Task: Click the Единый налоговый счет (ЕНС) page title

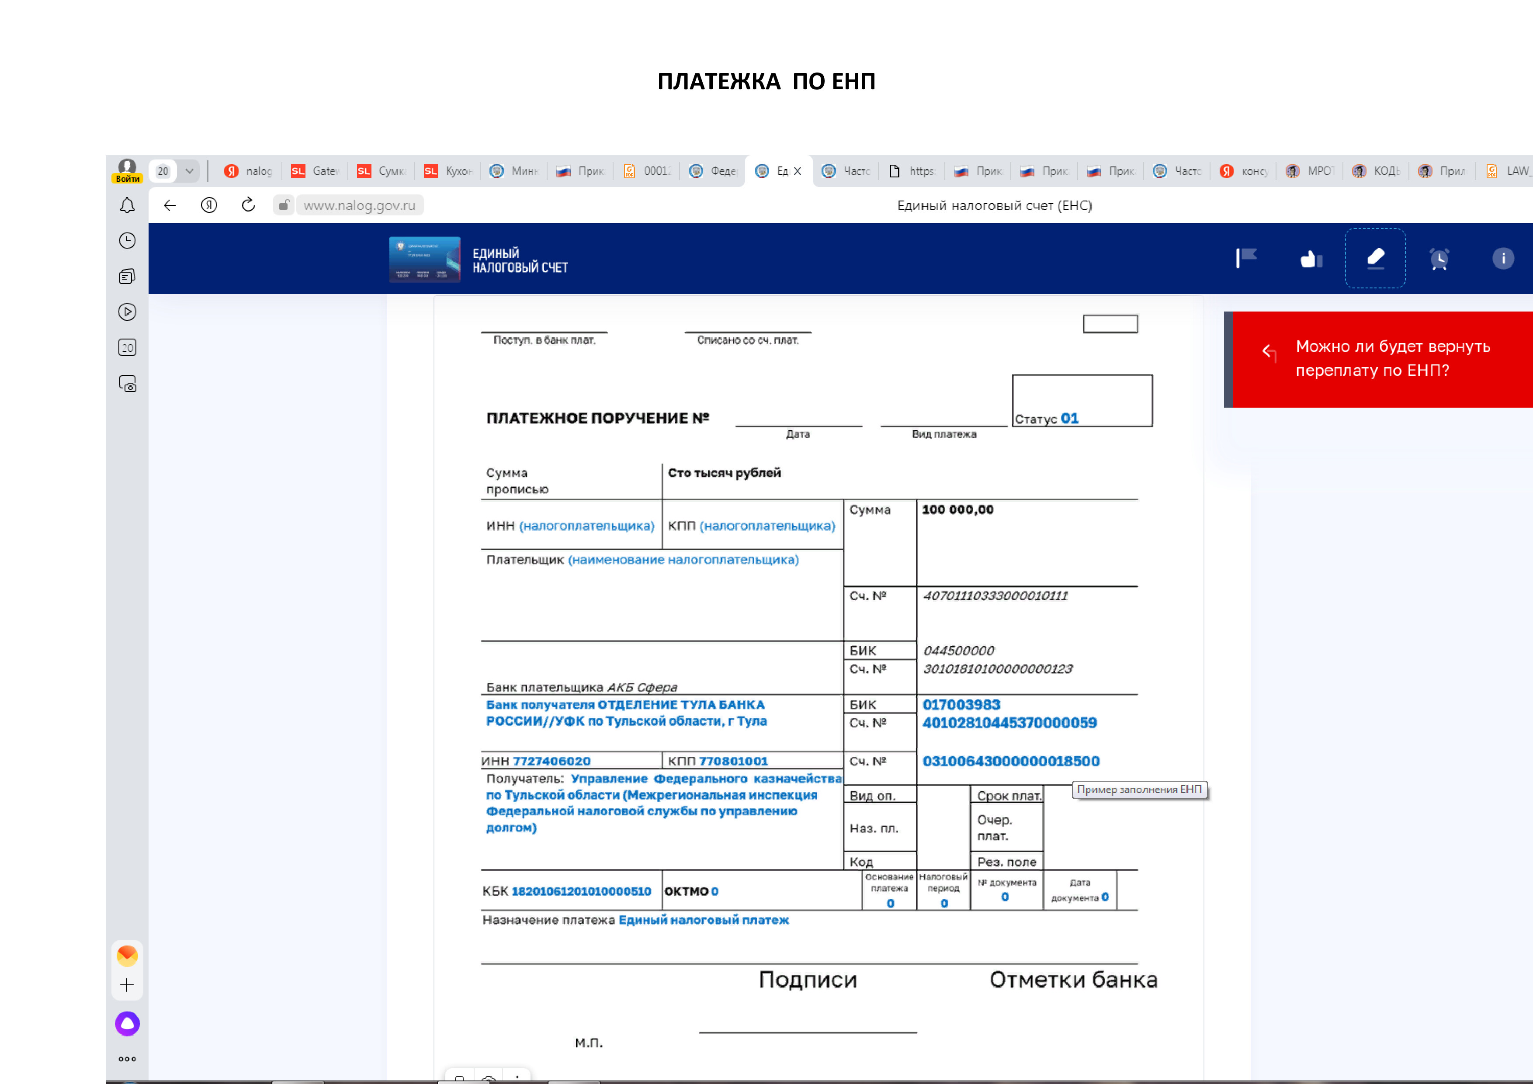Action: click(994, 206)
